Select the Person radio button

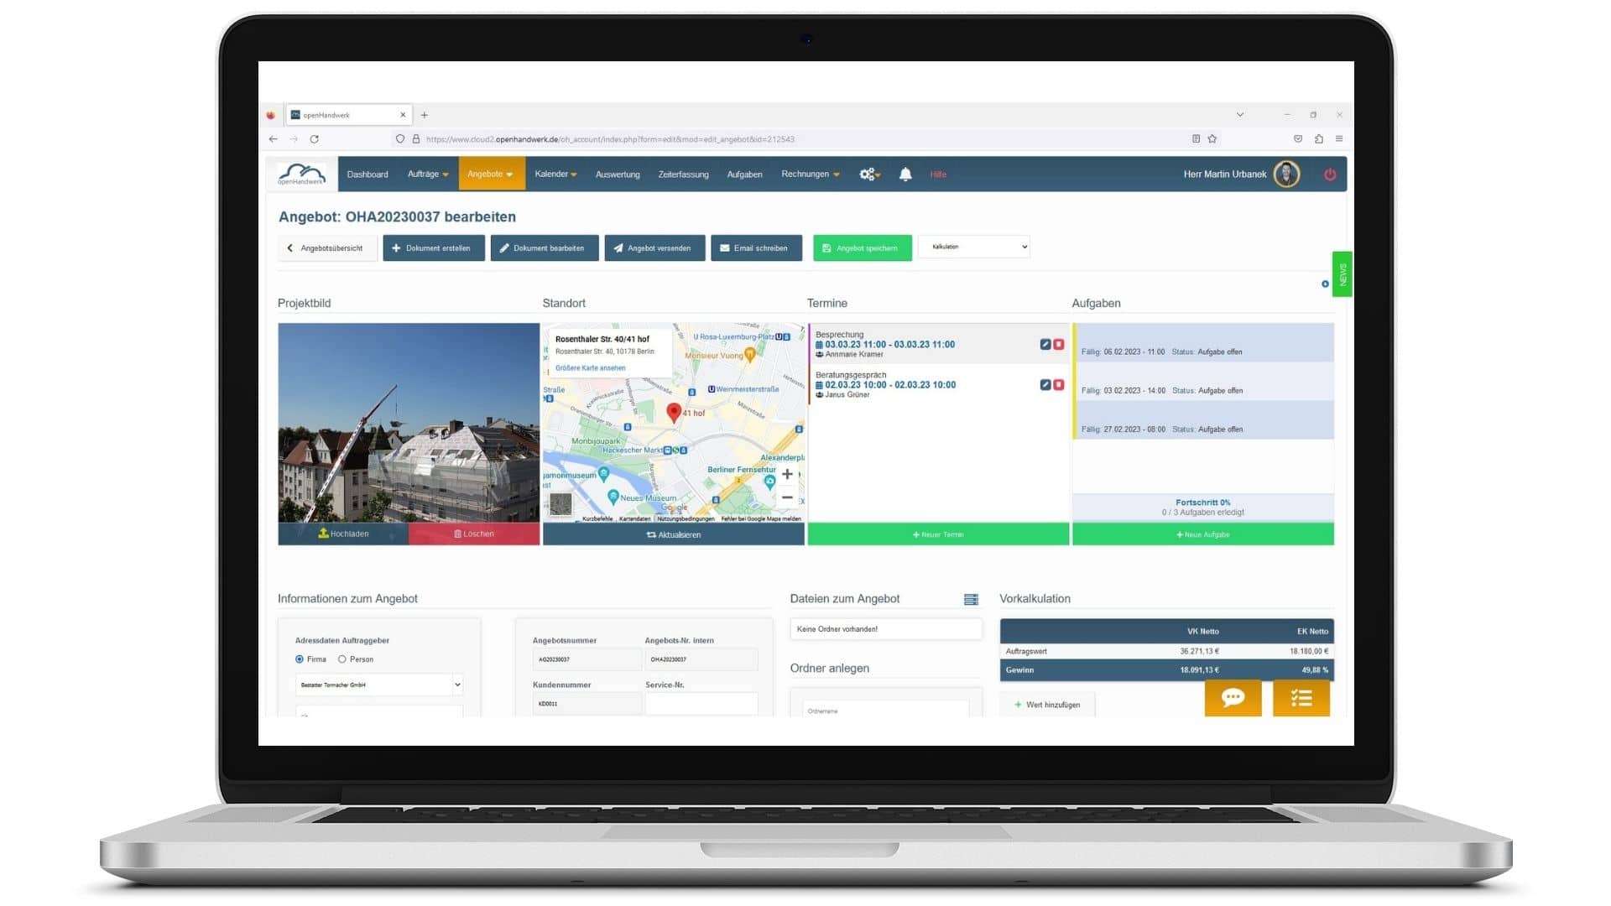click(x=342, y=659)
